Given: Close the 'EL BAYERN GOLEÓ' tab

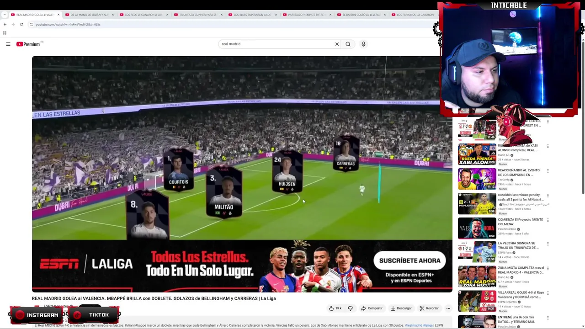Looking at the screenshot, I should [x=384, y=15].
